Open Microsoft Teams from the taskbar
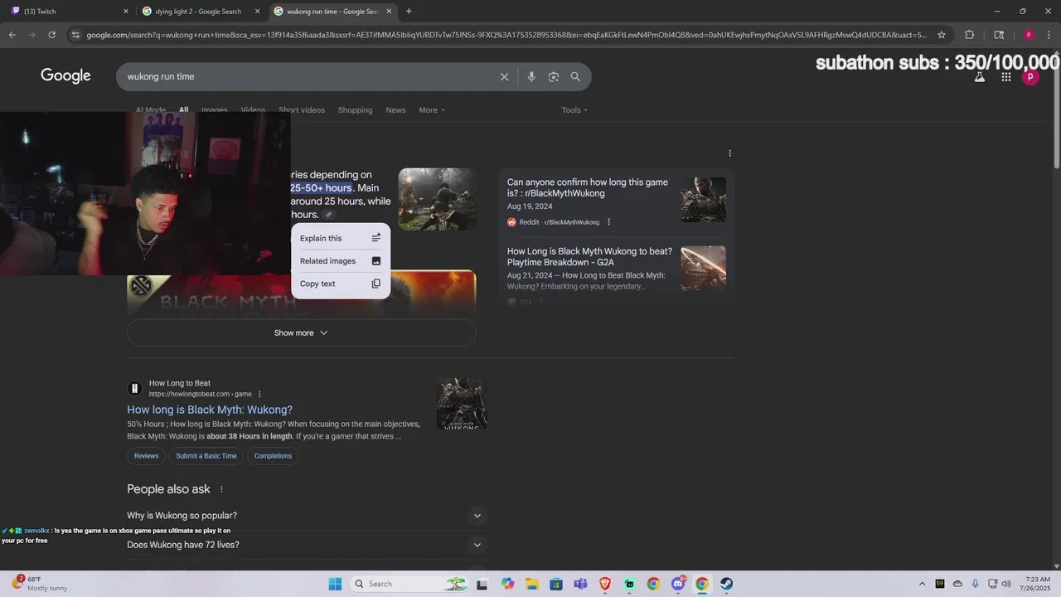 [581, 584]
